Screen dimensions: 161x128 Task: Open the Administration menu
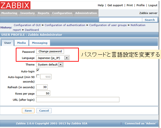point(86,13)
